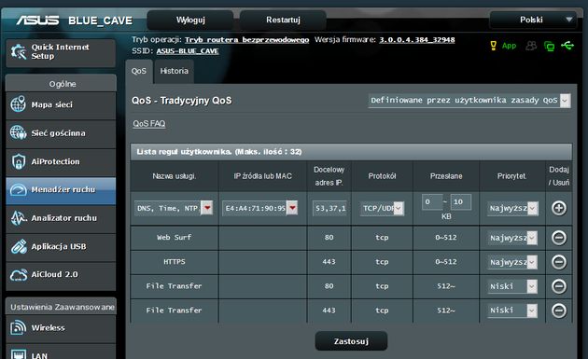
Task: Select Menadżer ruchu in sidebar
Action: tap(61, 190)
